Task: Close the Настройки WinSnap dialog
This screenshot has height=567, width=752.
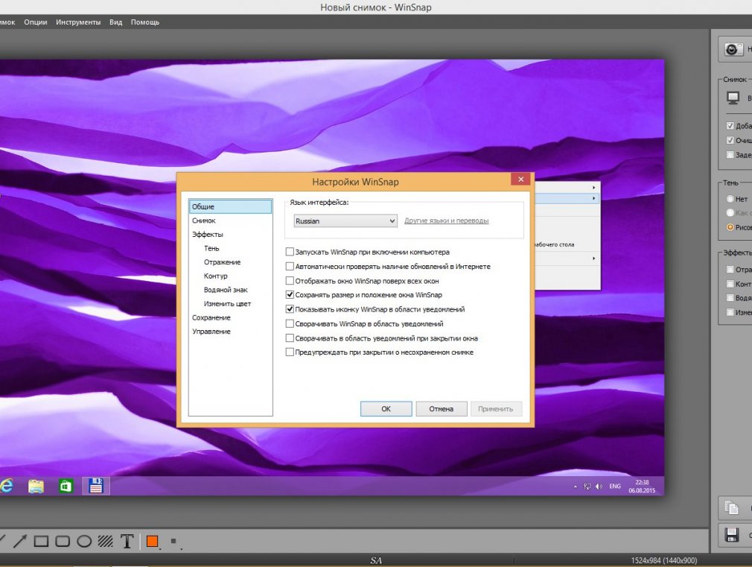Action: point(520,179)
